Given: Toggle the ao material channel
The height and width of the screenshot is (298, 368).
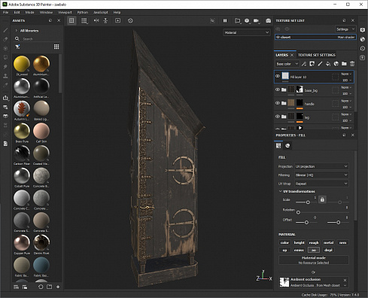Looking at the screenshot, I should click(314, 250).
